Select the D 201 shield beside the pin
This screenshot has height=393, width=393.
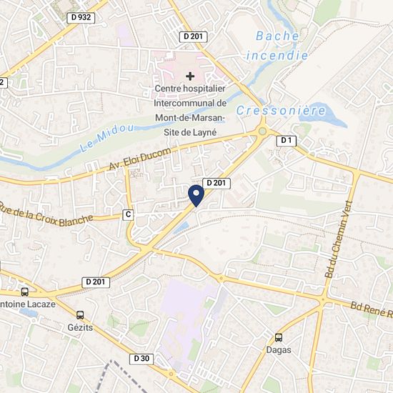pos(217,184)
